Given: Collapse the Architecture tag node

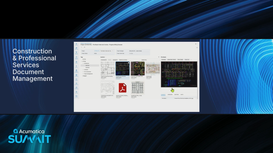Looking at the screenshot, I should (x=83, y=63).
